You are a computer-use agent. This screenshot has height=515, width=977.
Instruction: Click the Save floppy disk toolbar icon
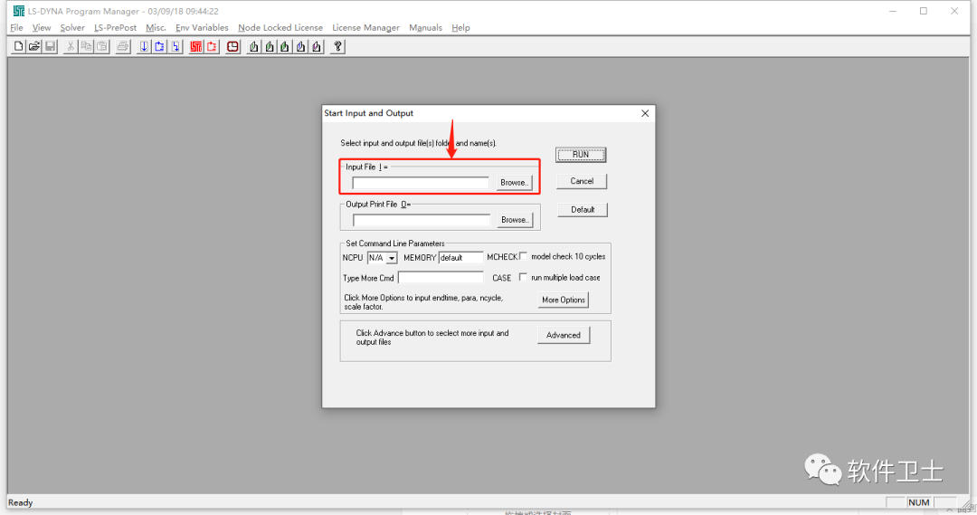(50, 46)
